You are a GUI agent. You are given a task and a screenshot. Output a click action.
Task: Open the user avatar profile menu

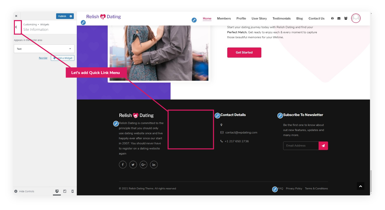356,18
